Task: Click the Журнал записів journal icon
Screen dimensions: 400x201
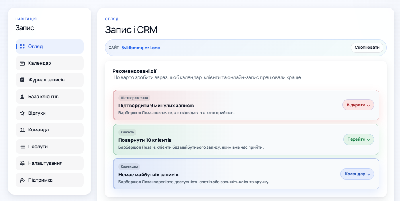Action: pos(22,80)
